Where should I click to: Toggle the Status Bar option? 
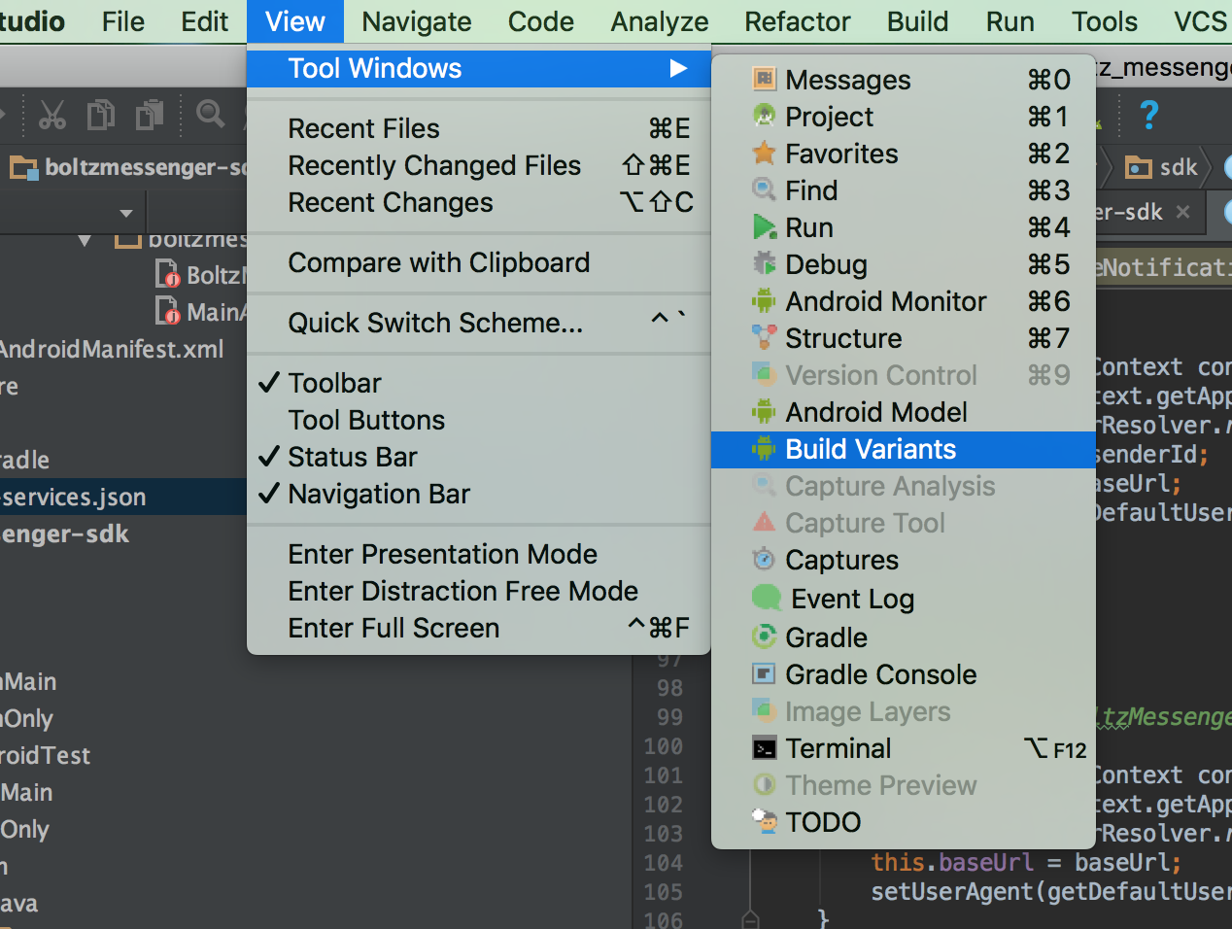[479, 457]
